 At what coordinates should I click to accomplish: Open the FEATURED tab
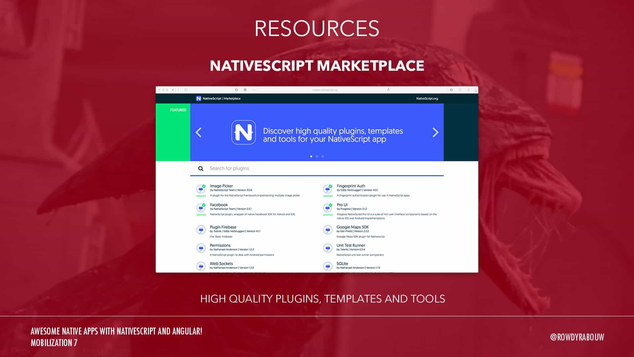tap(178, 110)
